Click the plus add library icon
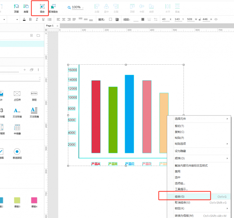Image resolution: width=234 pixels, height=218 pixels. pos(25,70)
